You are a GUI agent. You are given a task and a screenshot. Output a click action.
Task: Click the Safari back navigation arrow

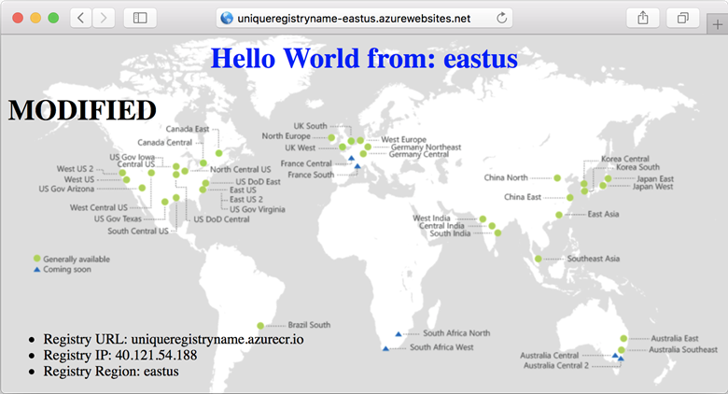[x=81, y=18]
